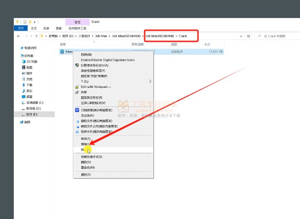Open the 文件 ribbon tab
300x219 pixels.
click(x=21, y=28)
